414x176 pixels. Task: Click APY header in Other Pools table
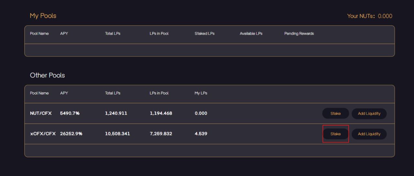pos(64,93)
